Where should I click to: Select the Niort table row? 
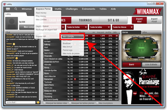81,47
